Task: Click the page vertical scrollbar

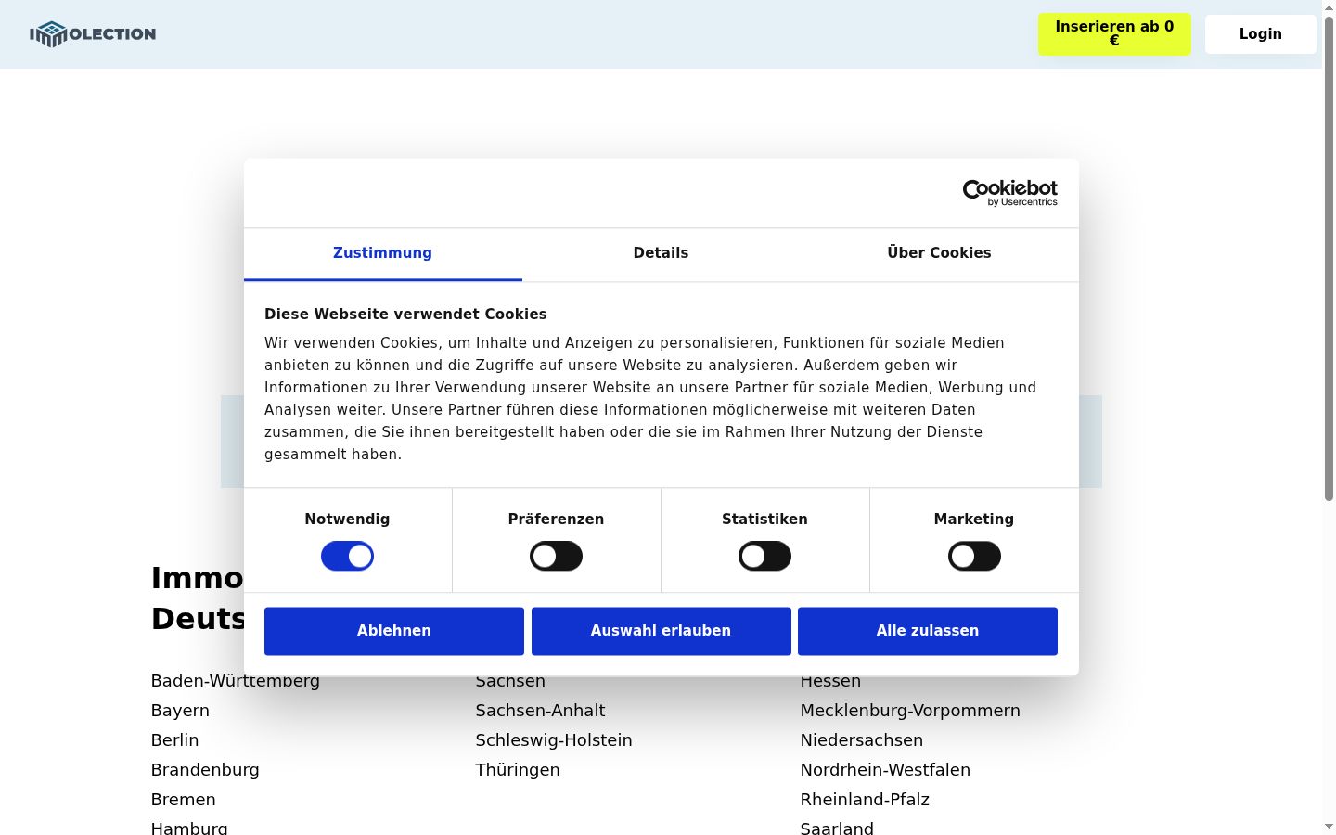Action: (x=1329, y=417)
